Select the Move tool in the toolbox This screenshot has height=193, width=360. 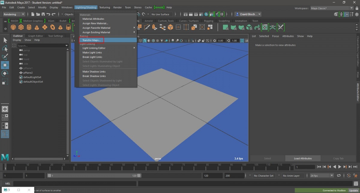coord(5,65)
